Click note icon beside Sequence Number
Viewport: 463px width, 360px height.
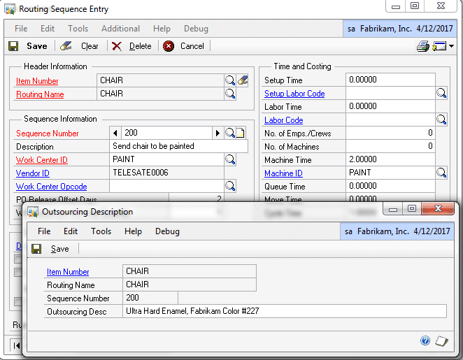(x=241, y=134)
